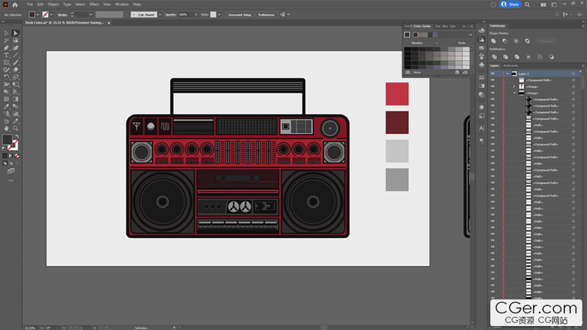Toggle visibility of the first Compound Path
This screenshot has width=587, height=330.
click(x=493, y=80)
